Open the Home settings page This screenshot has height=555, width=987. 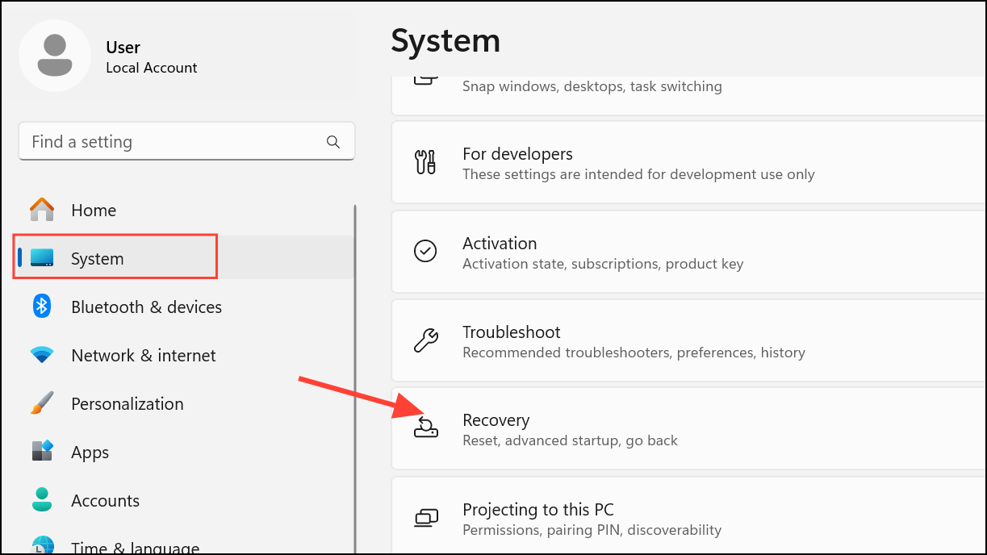(94, 209)
